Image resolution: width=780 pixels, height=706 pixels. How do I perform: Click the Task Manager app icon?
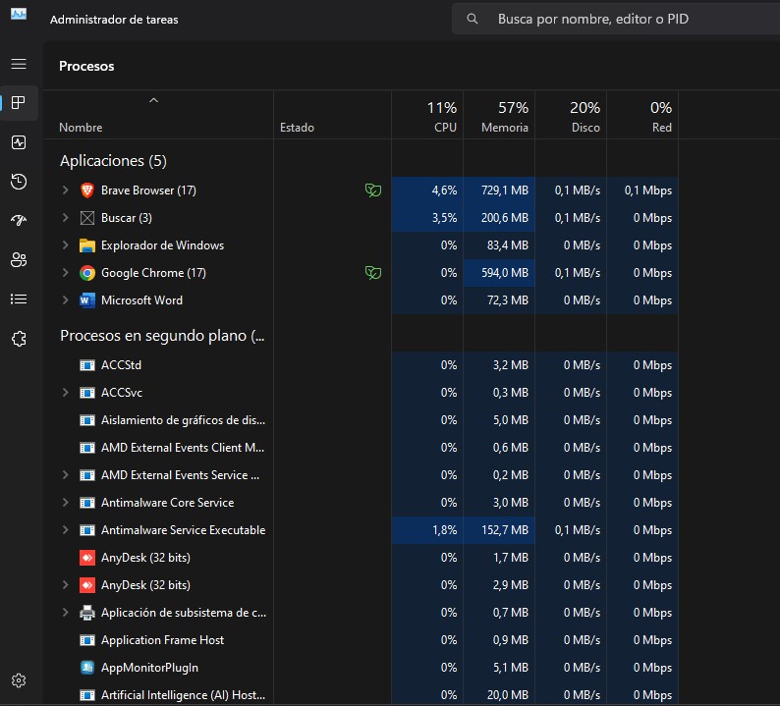(19, 14)
